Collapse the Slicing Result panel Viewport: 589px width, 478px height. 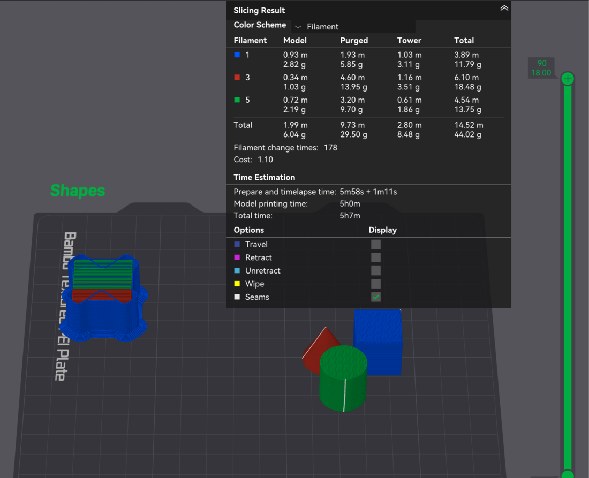504,8
